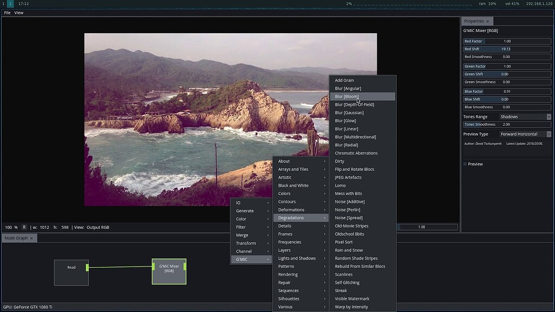555x312 pixels.
Task: Enable the Preview checkbox
Action: pyautogui.click(x=464, y=164)
